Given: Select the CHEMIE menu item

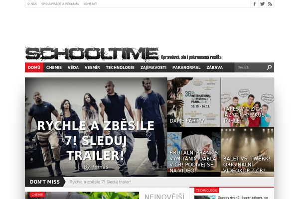Looking at the screenshot, I should 54,68.
